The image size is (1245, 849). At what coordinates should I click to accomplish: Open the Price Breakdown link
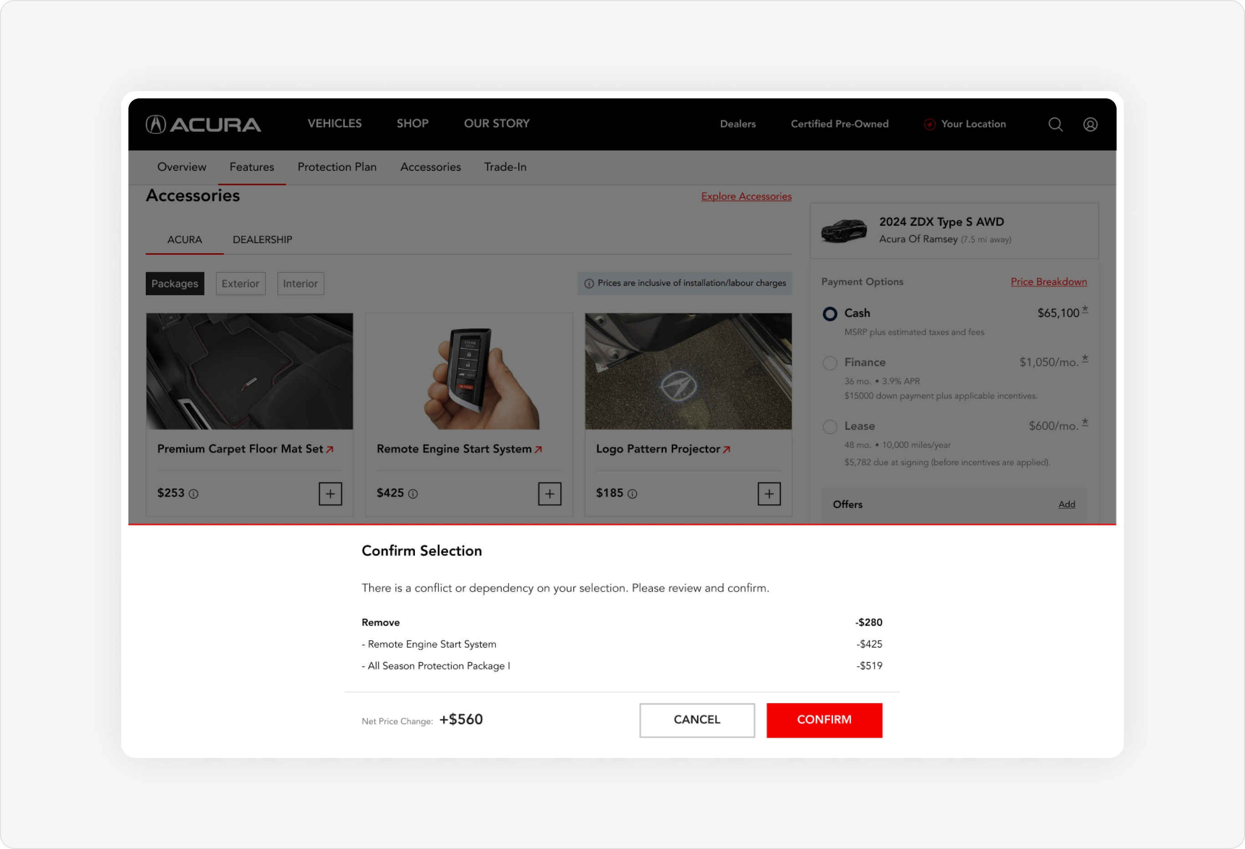point(1049,282)
